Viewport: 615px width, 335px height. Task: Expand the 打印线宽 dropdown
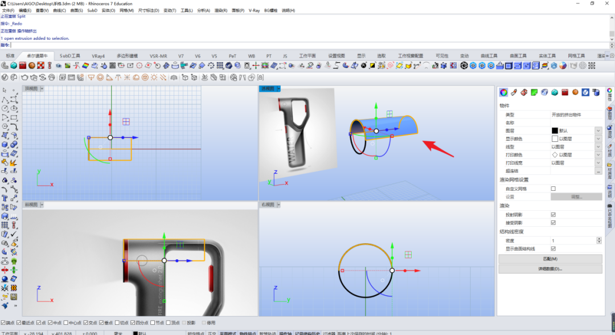point(598,163)
